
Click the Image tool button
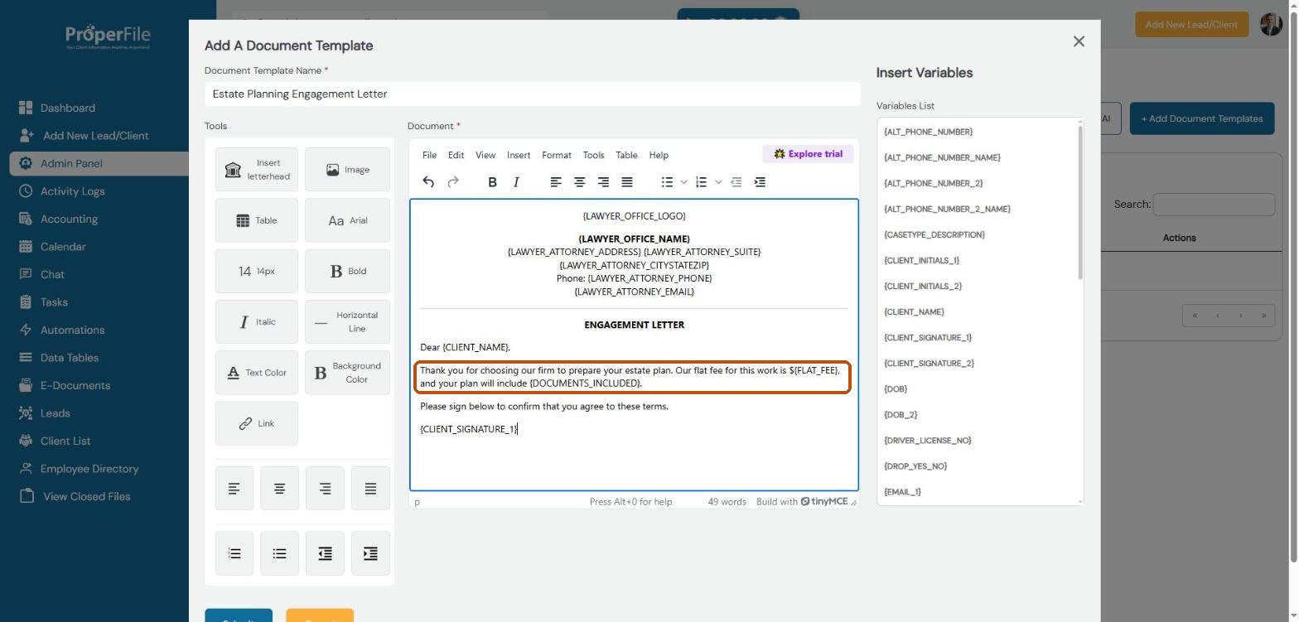(347, 170)
